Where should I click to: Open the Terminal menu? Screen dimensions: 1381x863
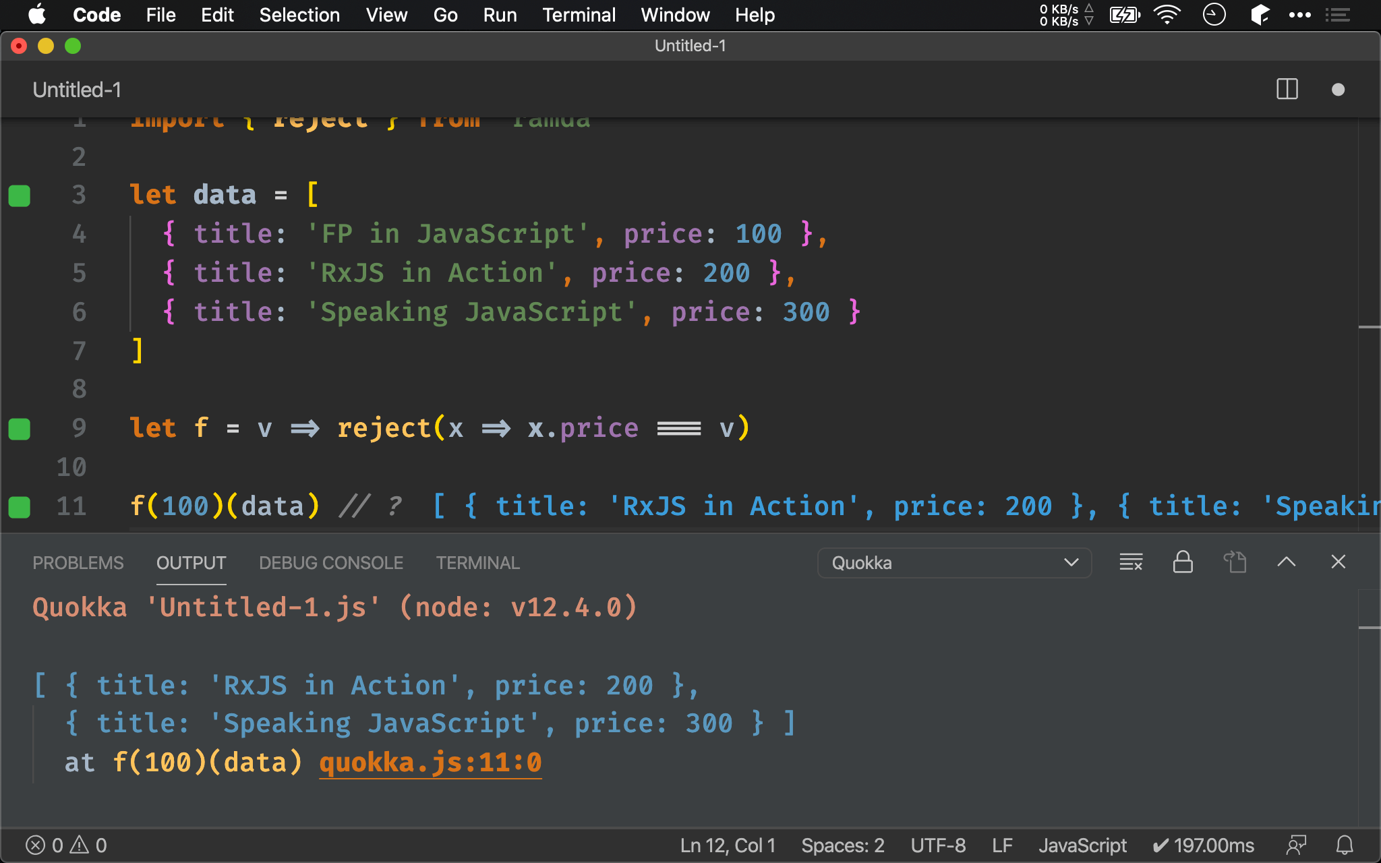[x=577, y=15]
